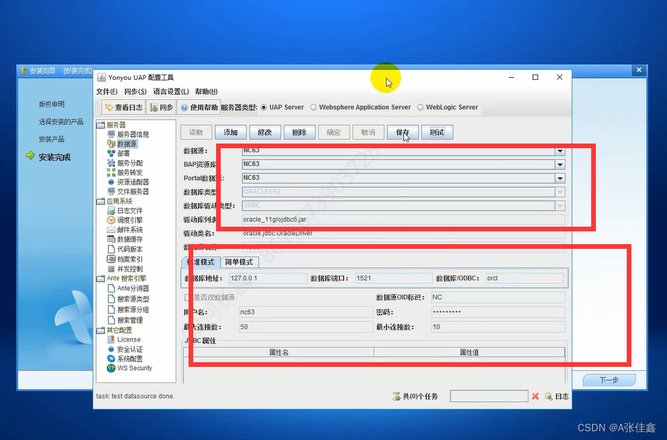Collapse the 服务器 tree folder
This screenshot has width=667, height=440.
tap(101, 125)
